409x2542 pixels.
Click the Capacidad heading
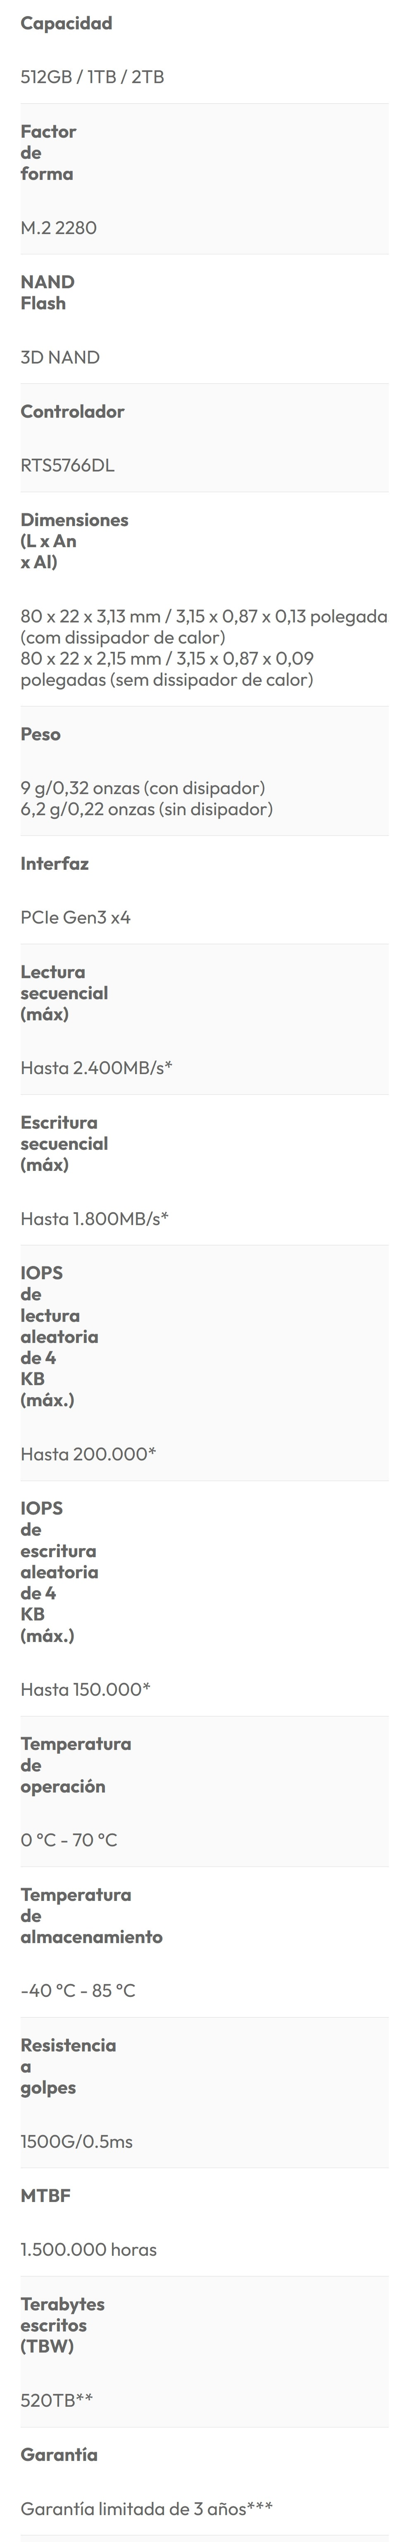pyautogui.click(x=66, y=23)
